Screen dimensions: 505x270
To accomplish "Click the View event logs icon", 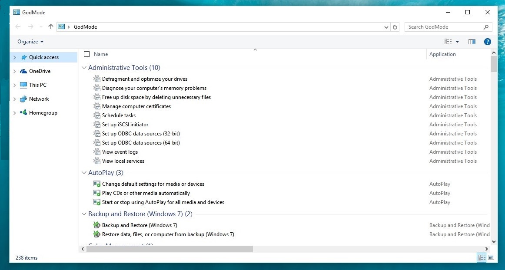I will pos(96,151).
